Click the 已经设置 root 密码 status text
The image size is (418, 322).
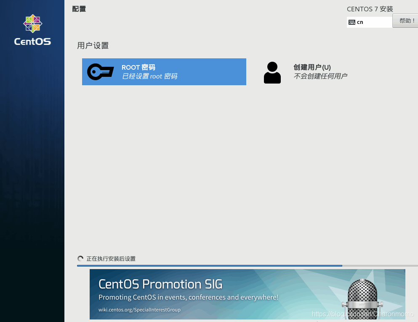click(x=149, y=76)
